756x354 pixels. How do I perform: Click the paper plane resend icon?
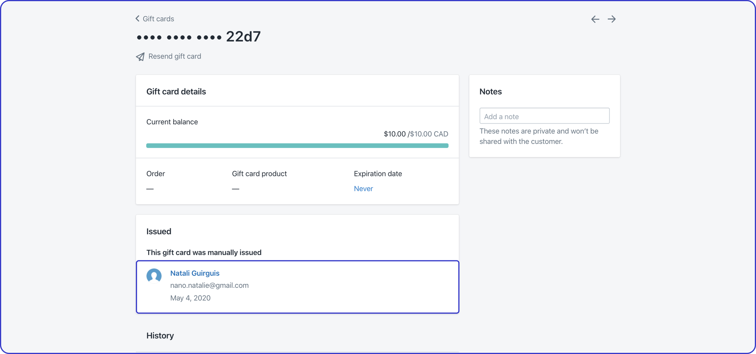(140, 57)
